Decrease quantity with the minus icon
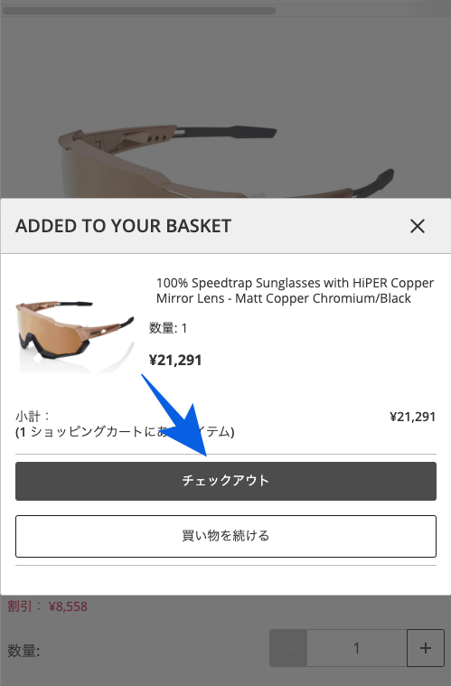 click(288, 648)
